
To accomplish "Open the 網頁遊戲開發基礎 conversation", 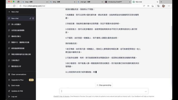I will coord(21,48).
